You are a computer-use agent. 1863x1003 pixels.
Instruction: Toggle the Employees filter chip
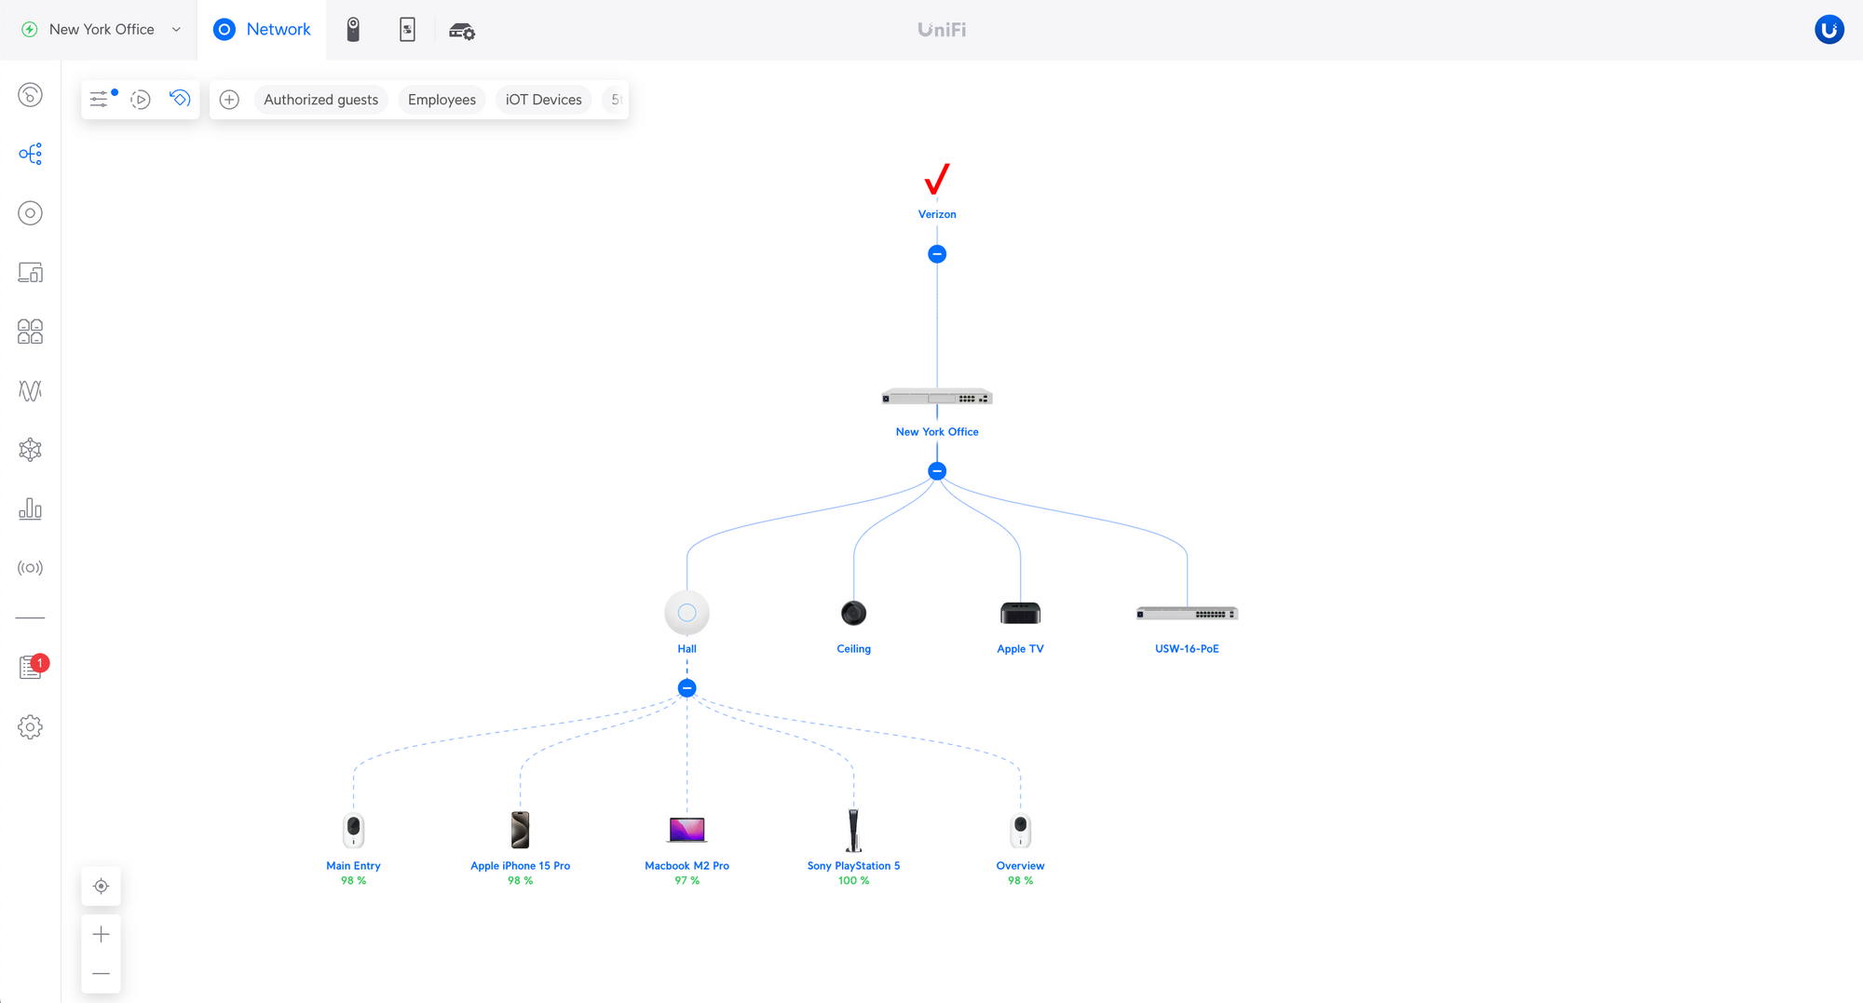click(x=442, y=100)
